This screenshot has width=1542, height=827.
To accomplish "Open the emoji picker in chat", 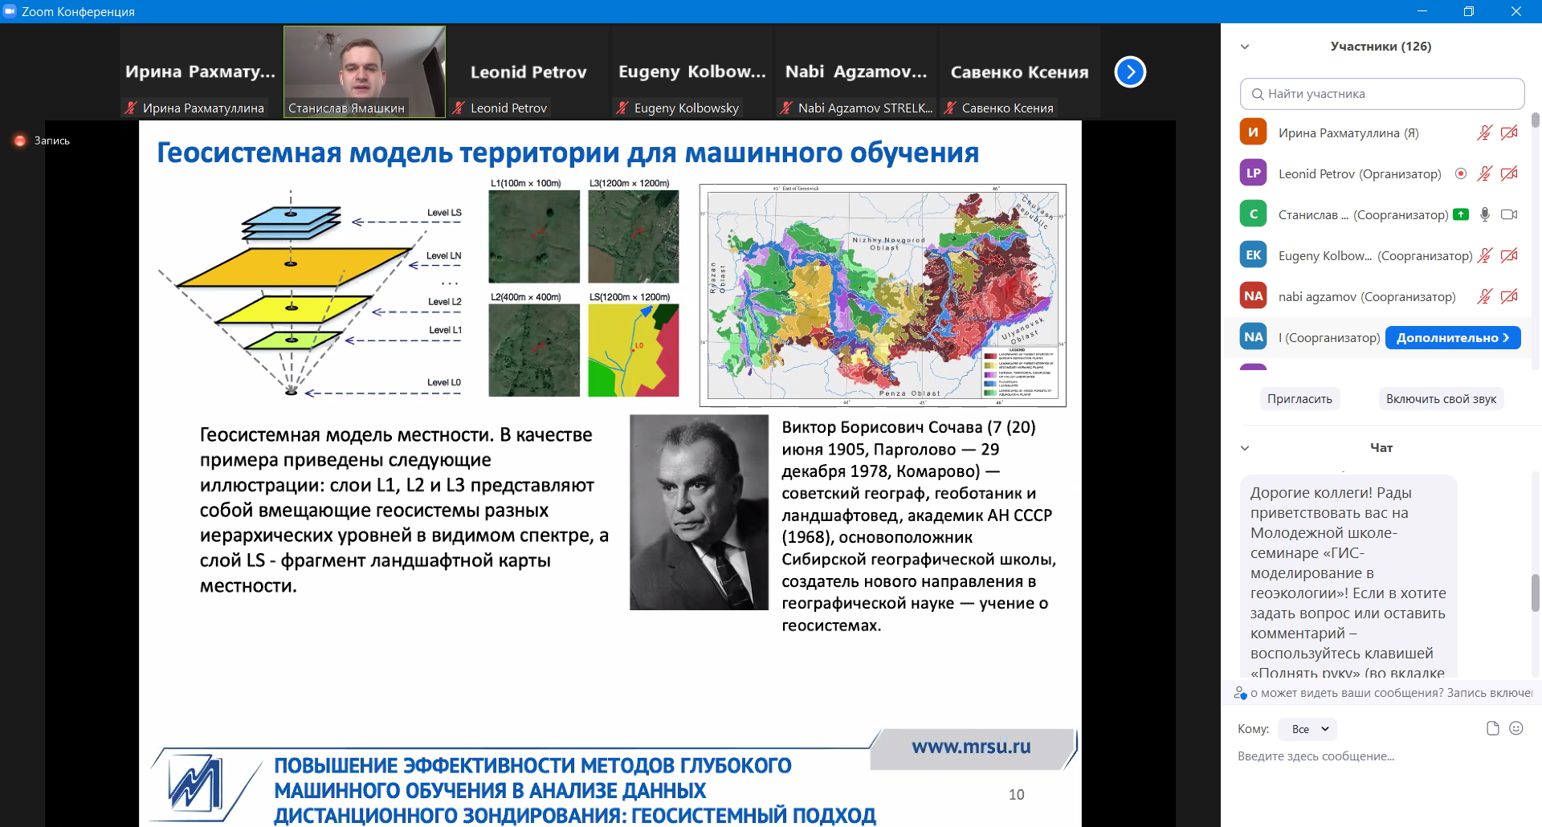I will [1516, 728].
